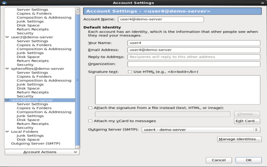Collapse the user4@demo-server tree twisty
The image size is (267, 167).
coord(7,100)
